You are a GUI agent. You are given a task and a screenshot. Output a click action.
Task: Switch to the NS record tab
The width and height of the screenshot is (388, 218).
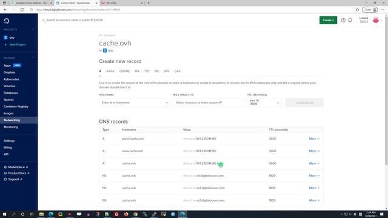(x=156, y=71)
